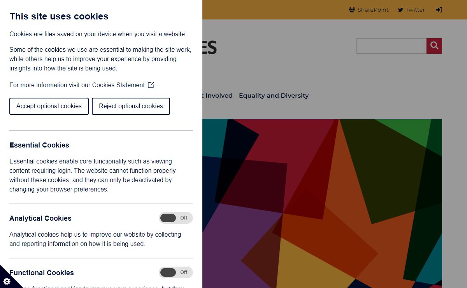Click the SharePoint people icon
Image resolution: width=467 pixels, height=288 pixels.
pos(352,10)
